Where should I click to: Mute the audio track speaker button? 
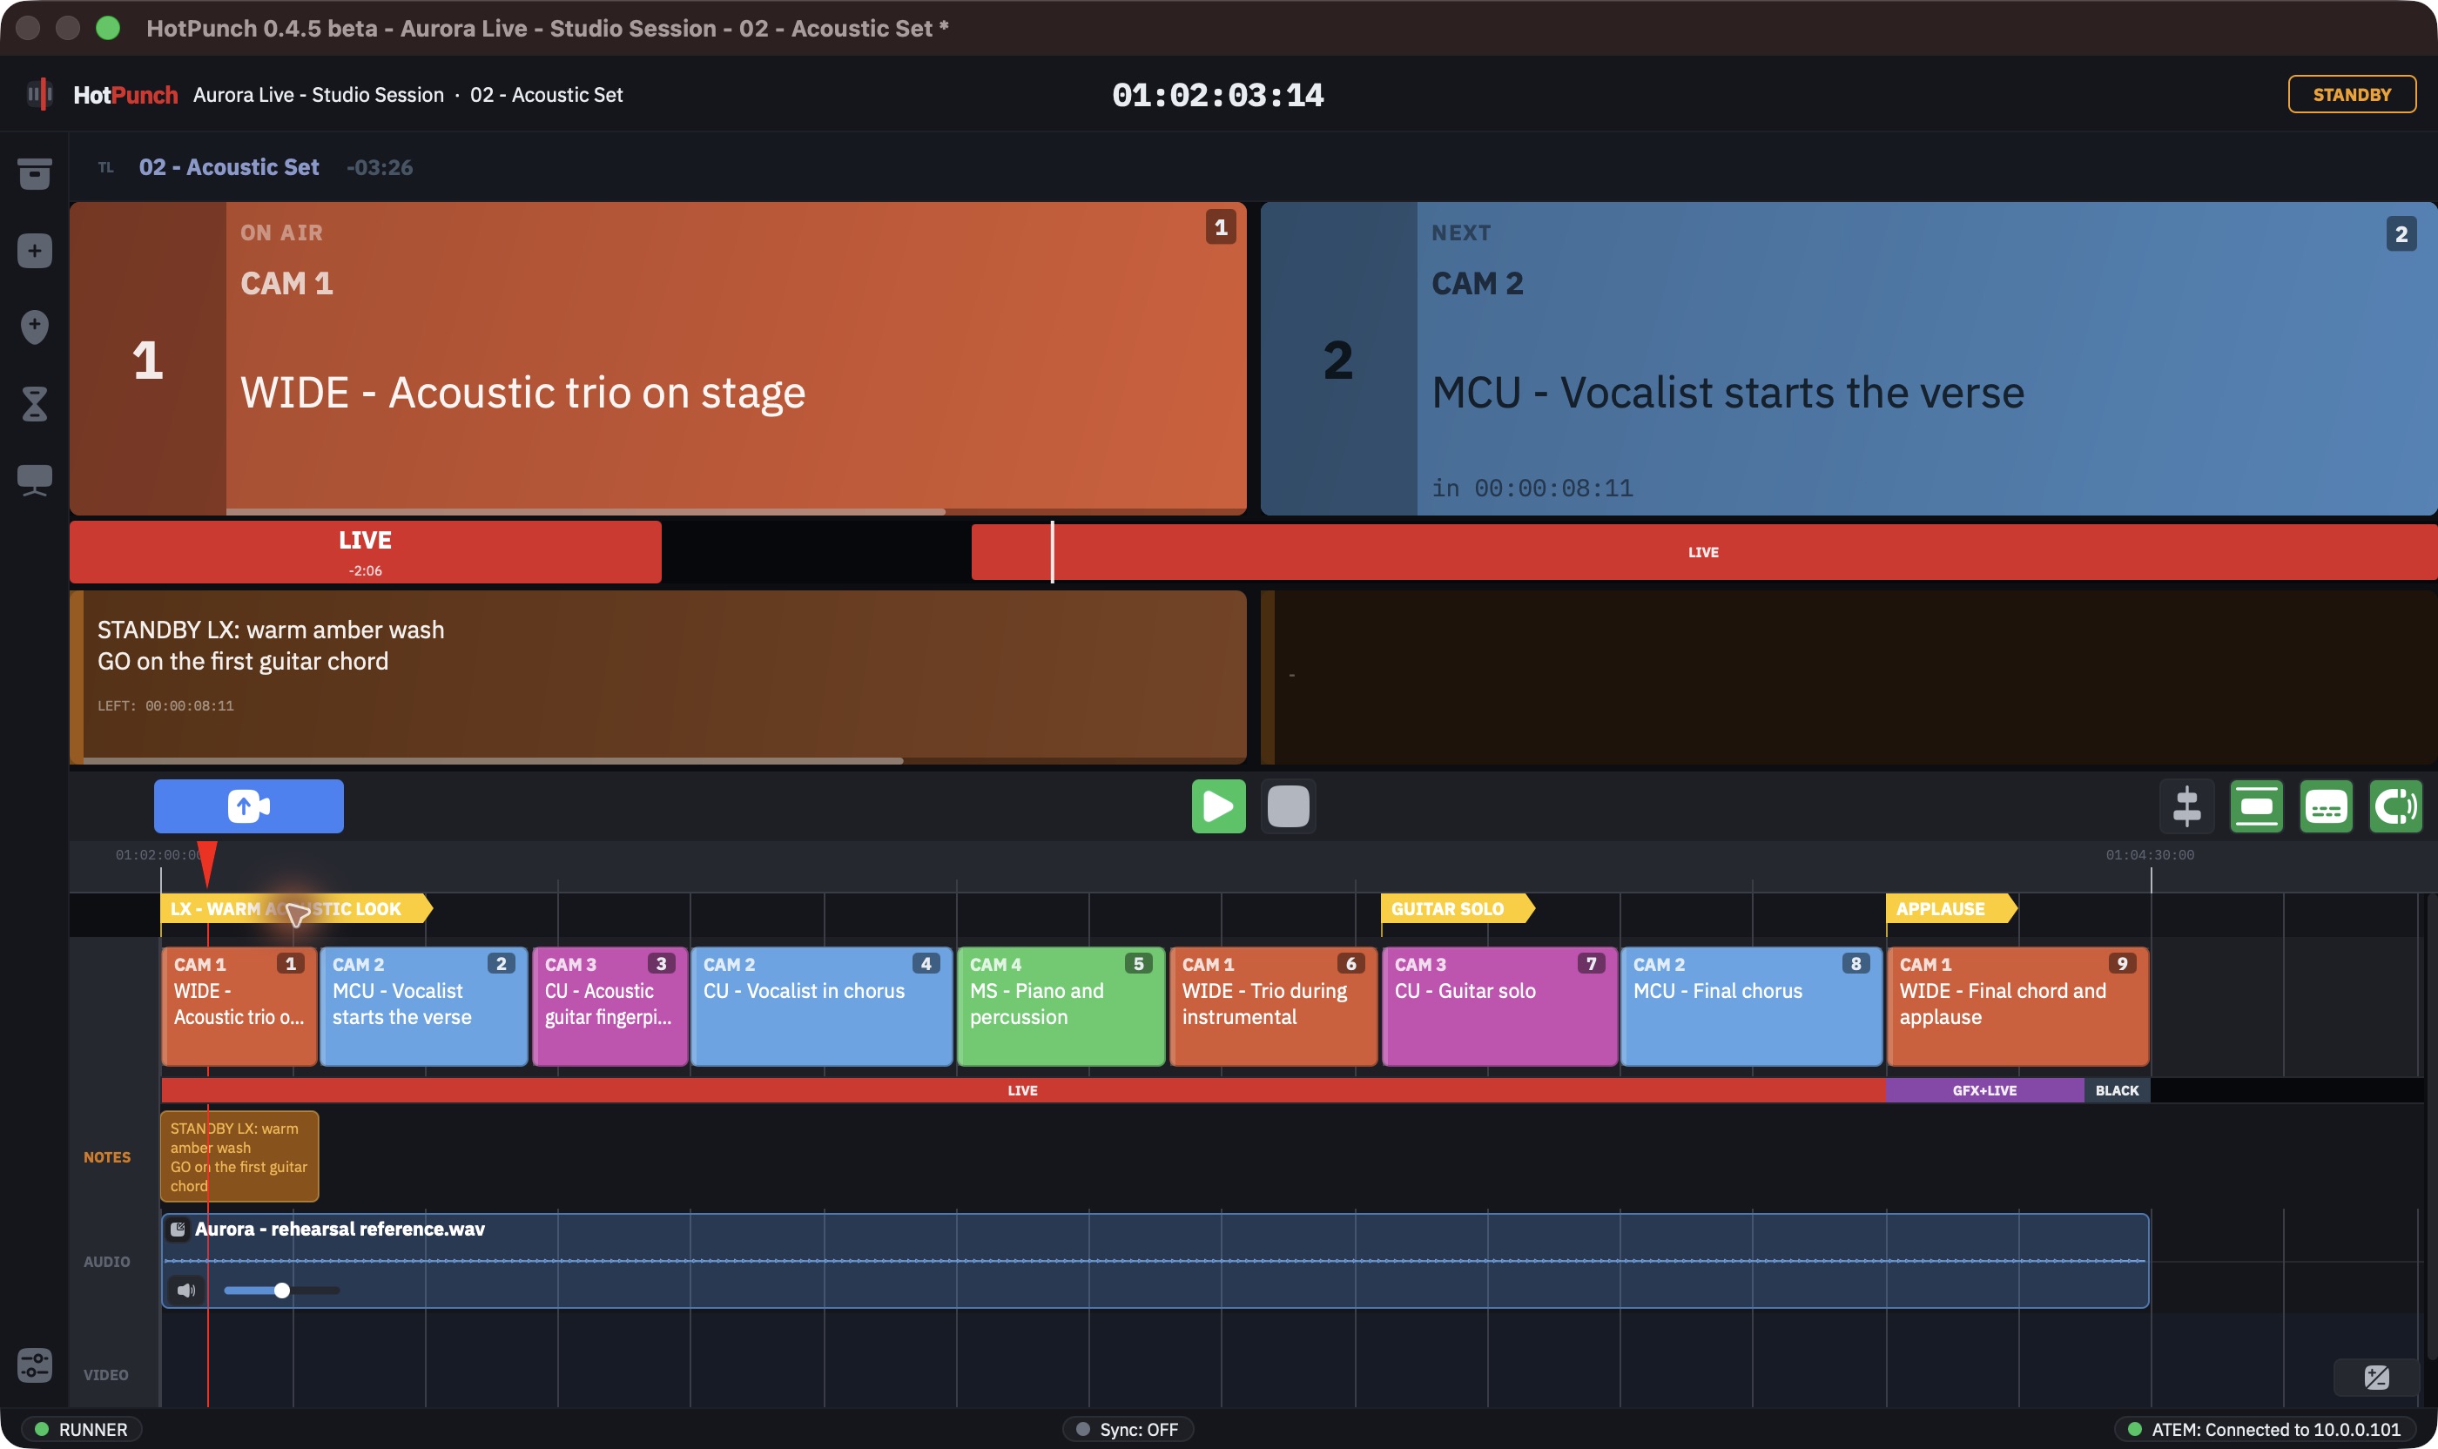point(185,1291)
